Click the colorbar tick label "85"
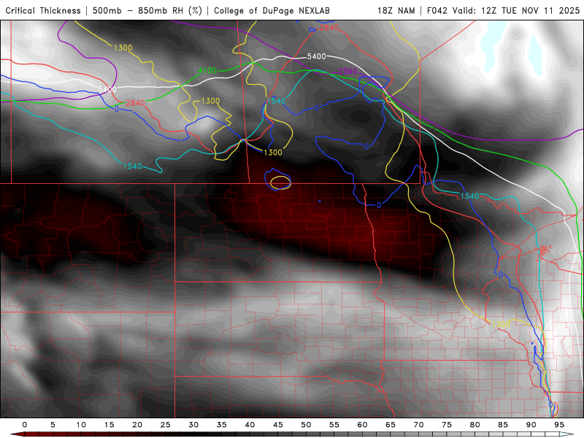This screenshot has height=438, width=584. point(503,425)
